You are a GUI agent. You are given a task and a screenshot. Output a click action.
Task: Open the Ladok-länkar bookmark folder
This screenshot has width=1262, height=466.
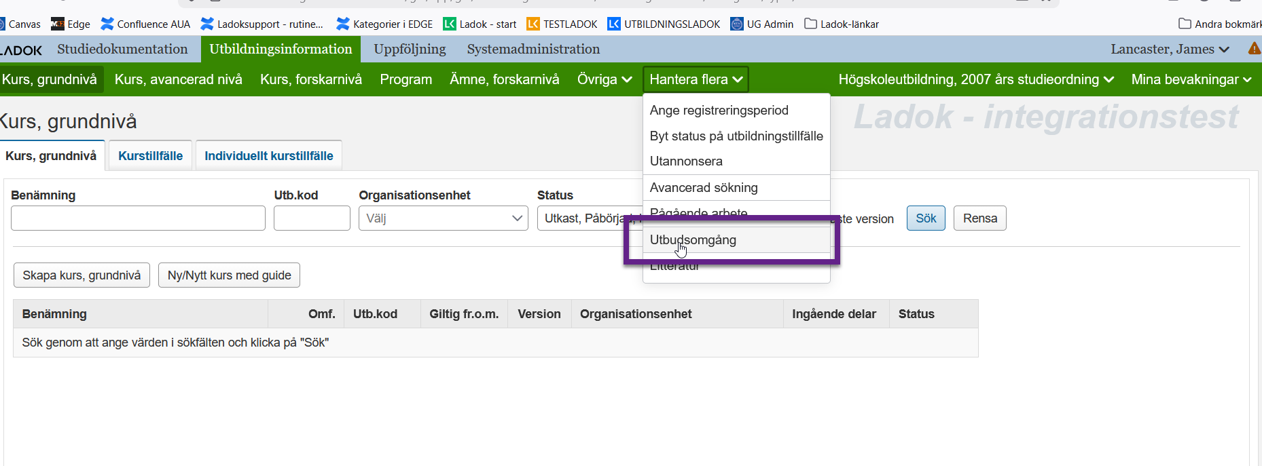[842, 24]
